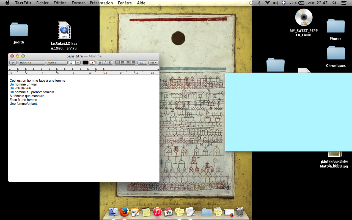Viewport: 352px width, 220px height.
Task: Open the paragraph styles menu
Action: pos(13,63)
